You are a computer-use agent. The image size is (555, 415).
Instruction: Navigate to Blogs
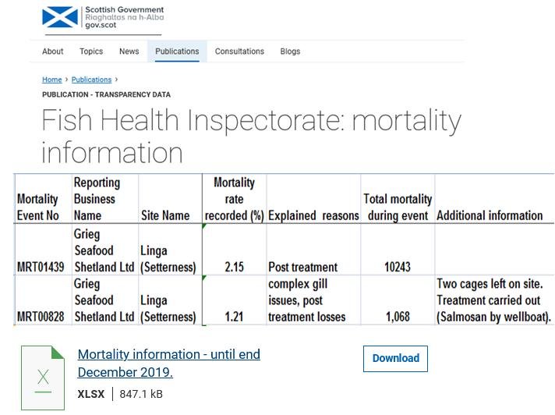(290, 51)
